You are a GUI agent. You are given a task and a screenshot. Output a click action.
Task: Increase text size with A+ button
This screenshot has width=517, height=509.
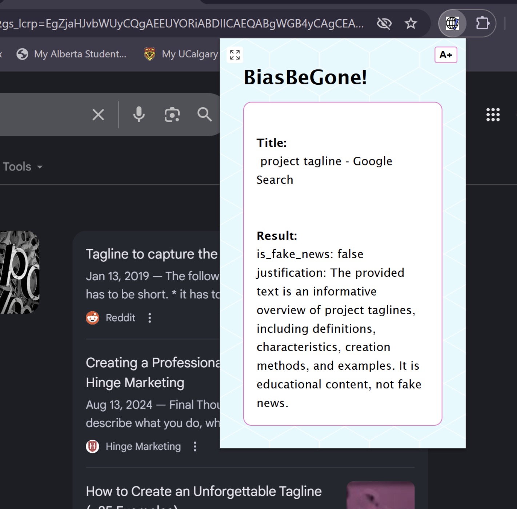tap(446, 55)
